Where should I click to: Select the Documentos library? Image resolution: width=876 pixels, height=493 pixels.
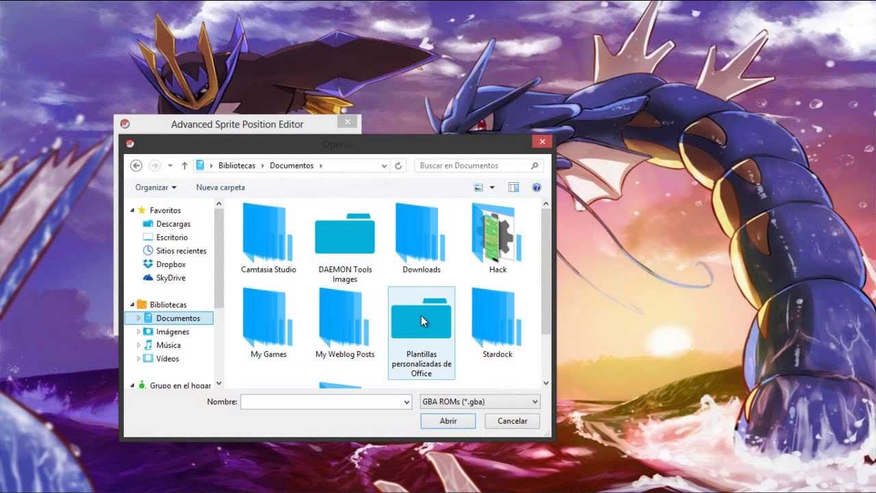point(170,318)
